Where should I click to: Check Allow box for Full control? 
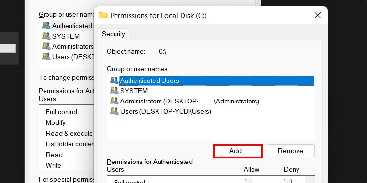point(249,181)
